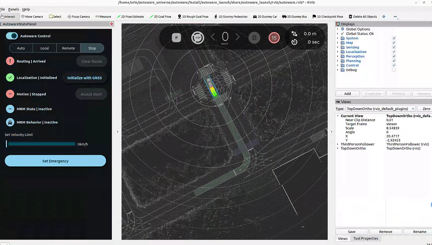The height and width of the screenshot is (245, 432).
Task: Add a new tool with plus icon
Action: pos(384,16)
